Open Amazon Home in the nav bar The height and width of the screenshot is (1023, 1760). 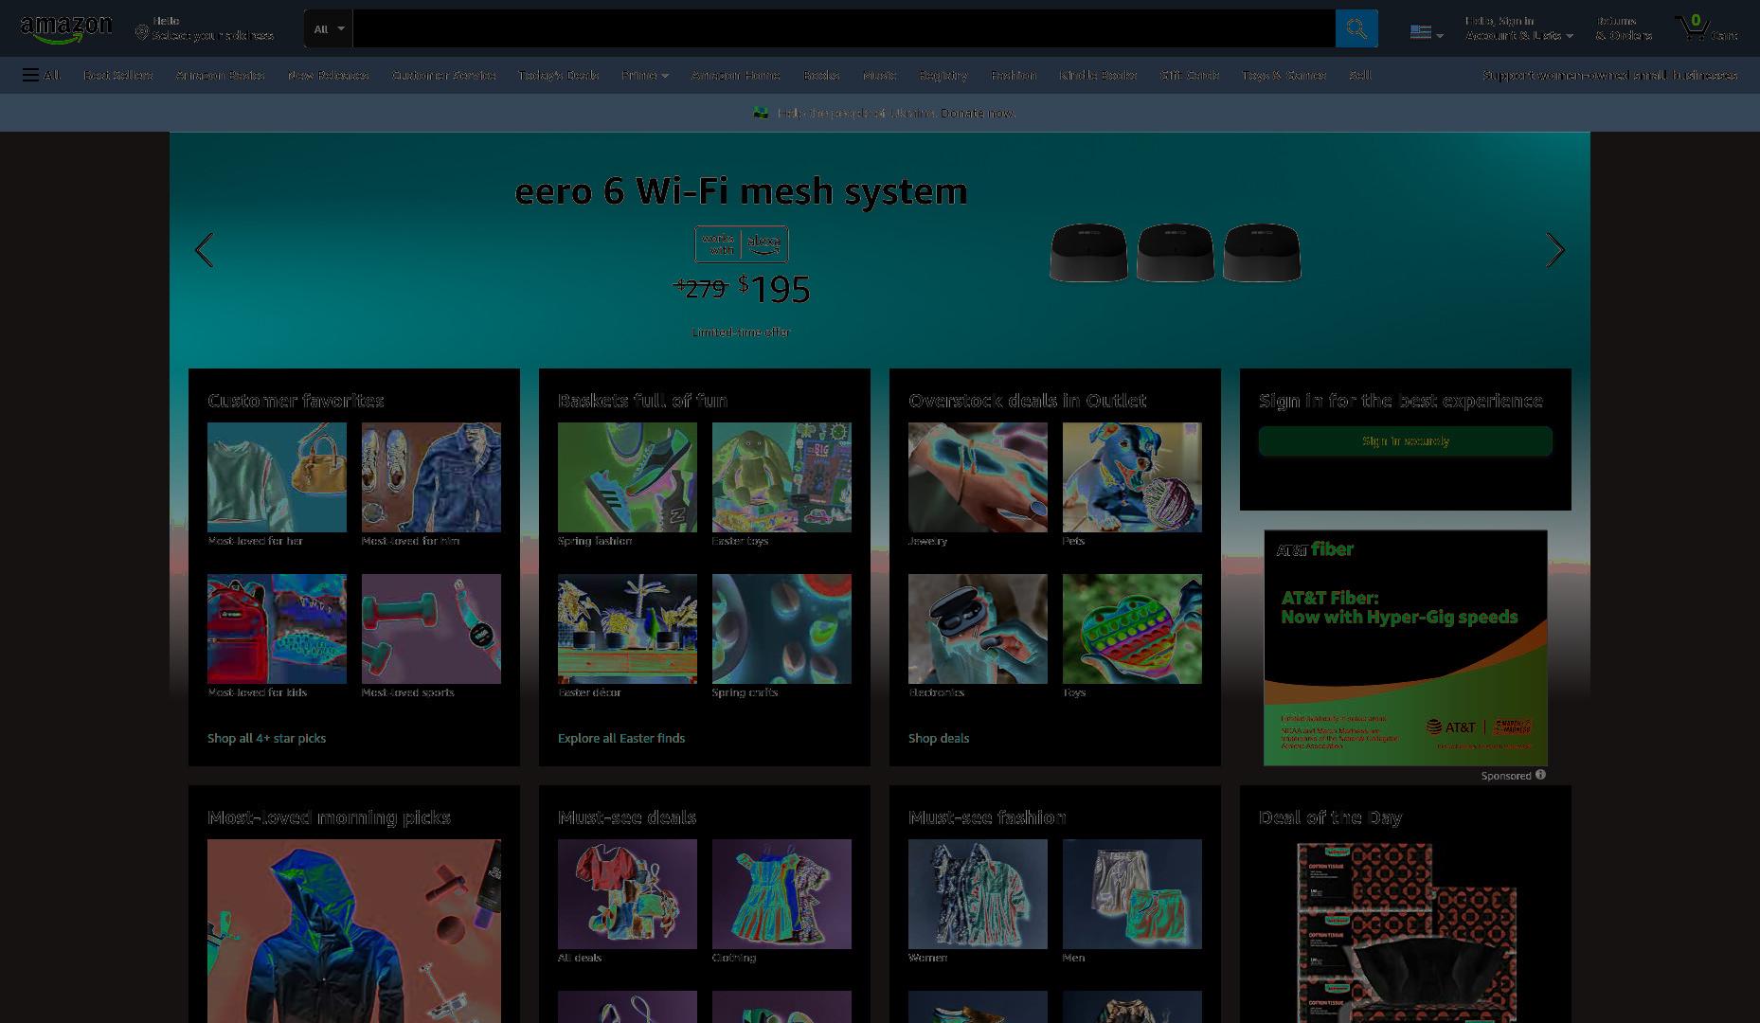coord(735,75)
